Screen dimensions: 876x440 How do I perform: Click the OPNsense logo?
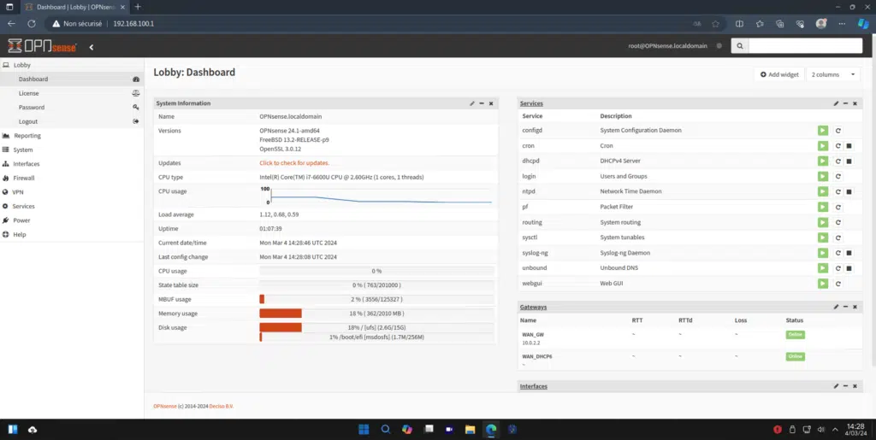click(x=43, y=46)
